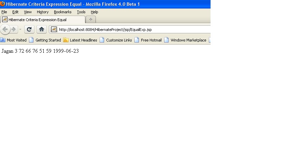Click the site icon in the URL bar

click(x=54, y=29)
